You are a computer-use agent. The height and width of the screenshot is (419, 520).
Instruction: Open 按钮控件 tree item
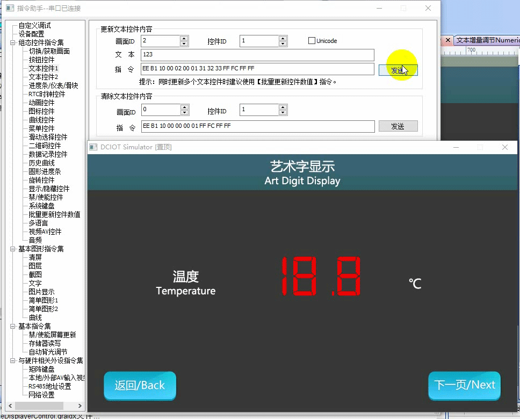41,60
